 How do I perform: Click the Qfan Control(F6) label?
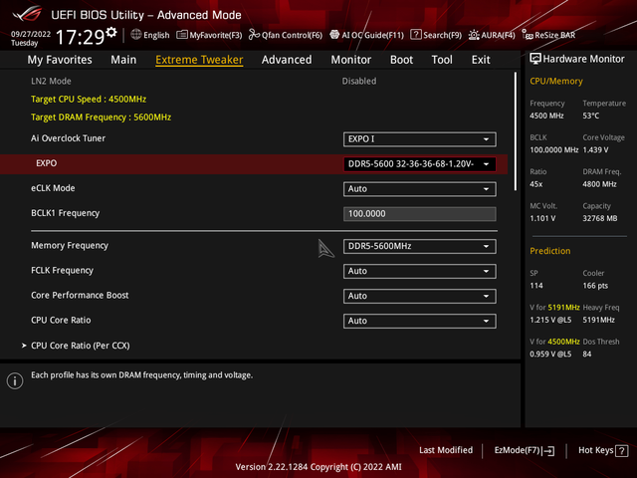[x=292, y=36]
